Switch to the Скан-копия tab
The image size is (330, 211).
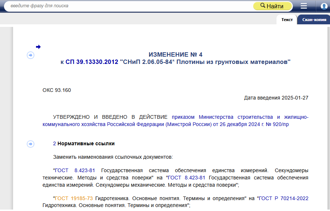click(x=314, y=20)
